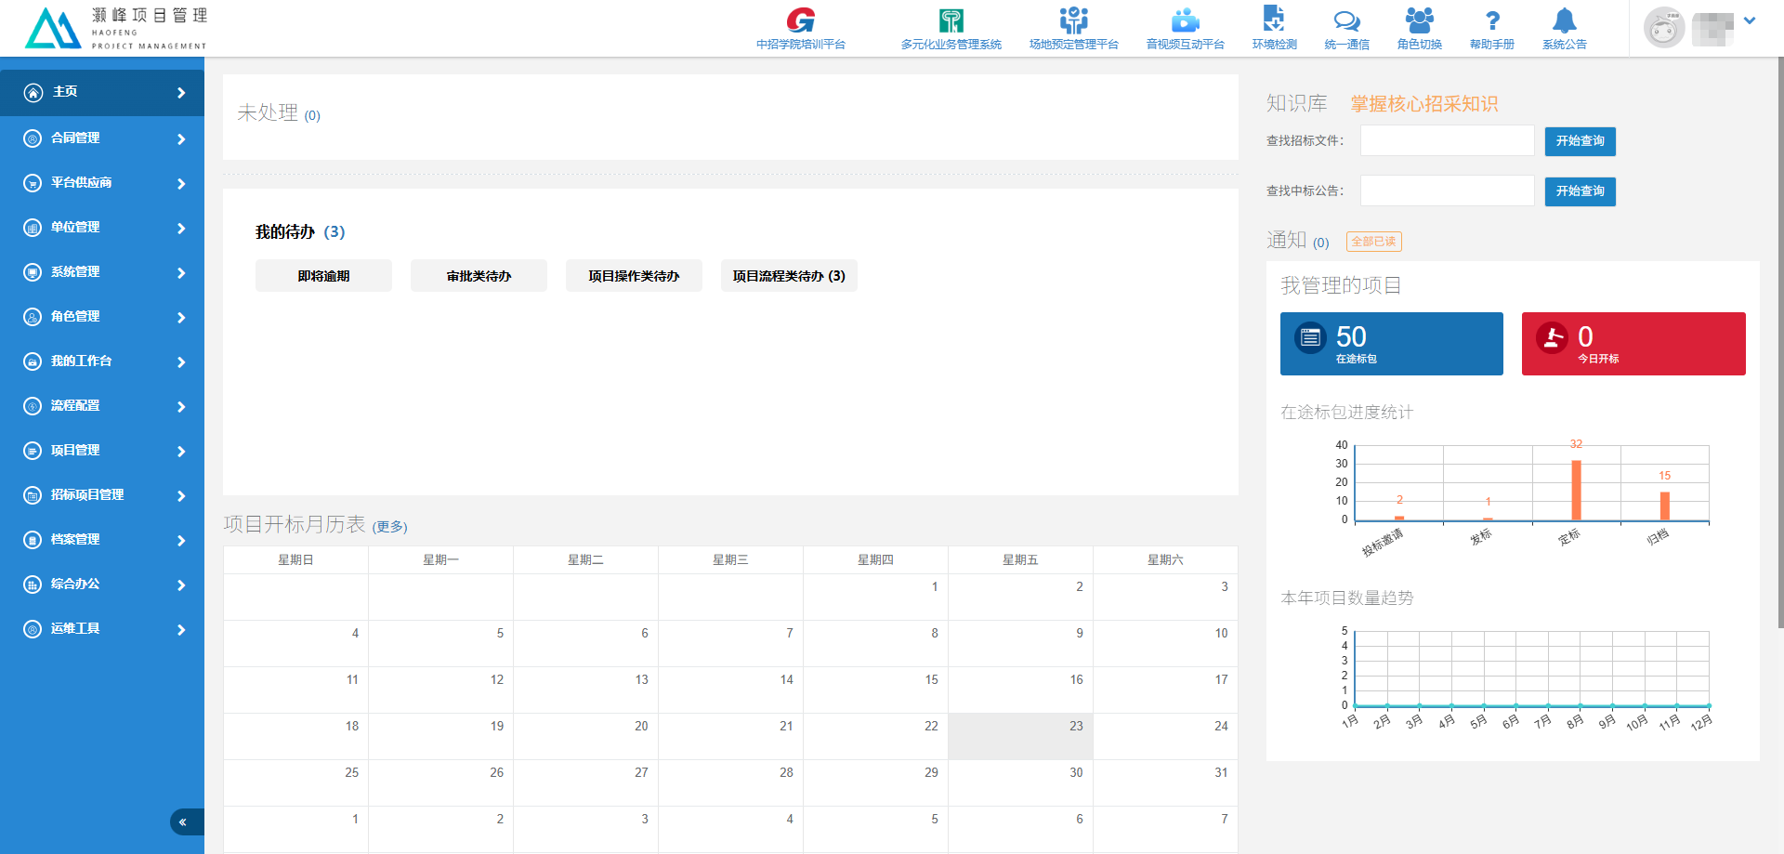Open the 音视频互动平台 icon

[x=1185, y=20]
